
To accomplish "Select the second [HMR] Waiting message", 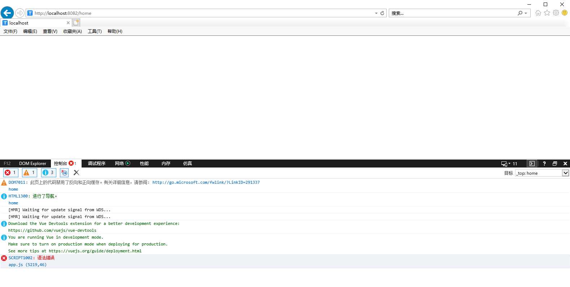I will (60, 217).
